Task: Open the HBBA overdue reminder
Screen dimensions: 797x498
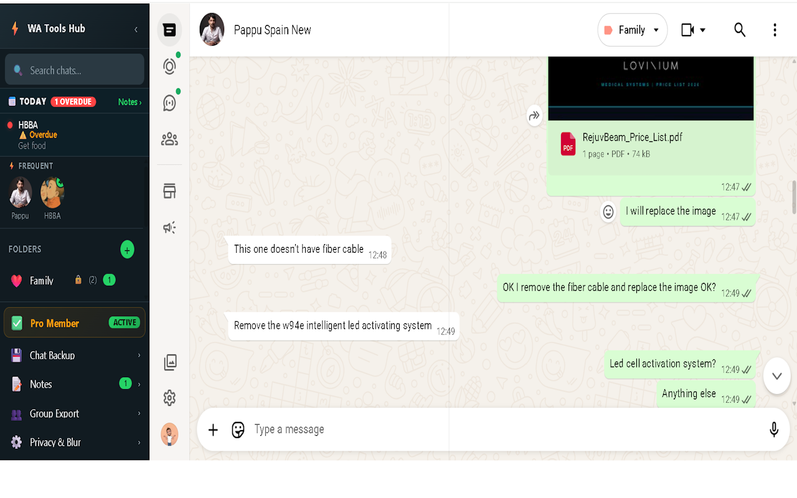Action: point(75,135)
